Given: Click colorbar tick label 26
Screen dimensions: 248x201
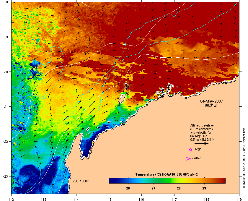Looking at the screenshot, I should [x=128, y=188].
